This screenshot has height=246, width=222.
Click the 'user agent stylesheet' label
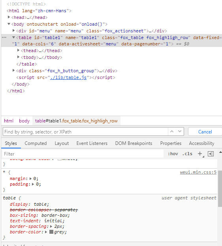(x=189, y=198)
